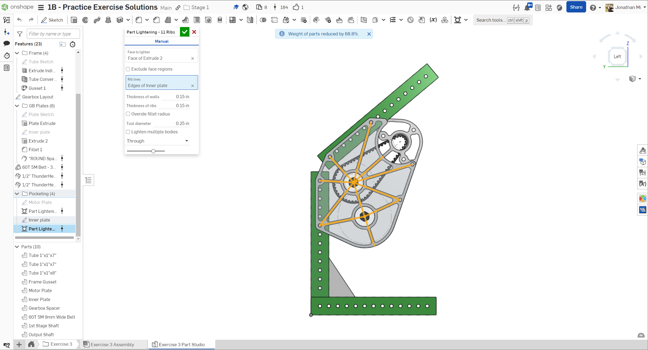Click the Extrude tool icon
Viewport: 648px width, 350px height.
pos(74,20)
